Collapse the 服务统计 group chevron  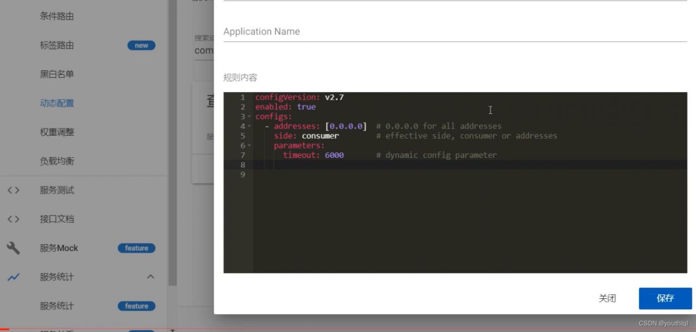[151, 276]
